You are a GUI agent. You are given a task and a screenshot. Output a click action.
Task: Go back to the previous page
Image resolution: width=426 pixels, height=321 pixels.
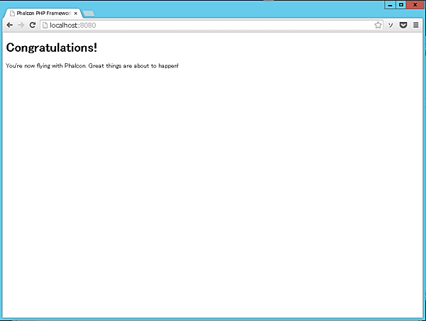point(9,26)
